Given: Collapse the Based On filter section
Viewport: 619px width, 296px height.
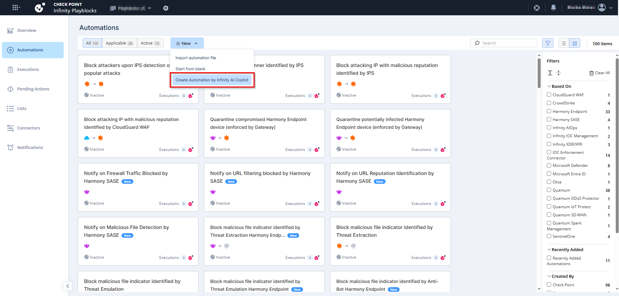Looking at the screenshot, I should click(549, 86).
